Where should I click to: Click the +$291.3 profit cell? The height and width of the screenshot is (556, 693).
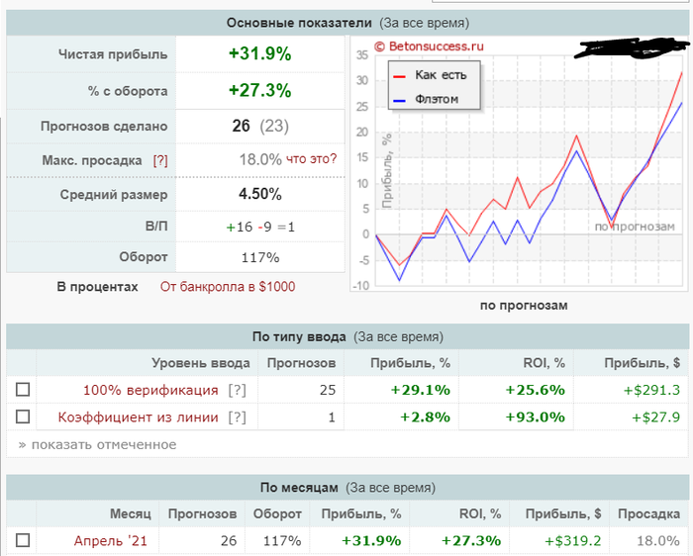click(x=651, y=390)
